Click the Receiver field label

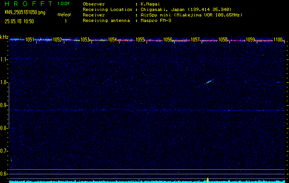tap(94, 15)
